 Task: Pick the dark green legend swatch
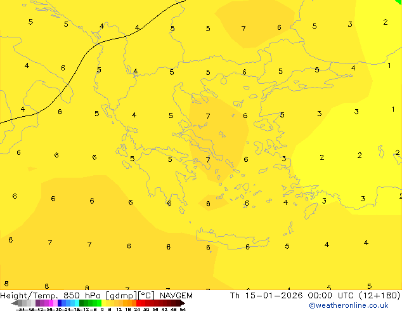82,303
